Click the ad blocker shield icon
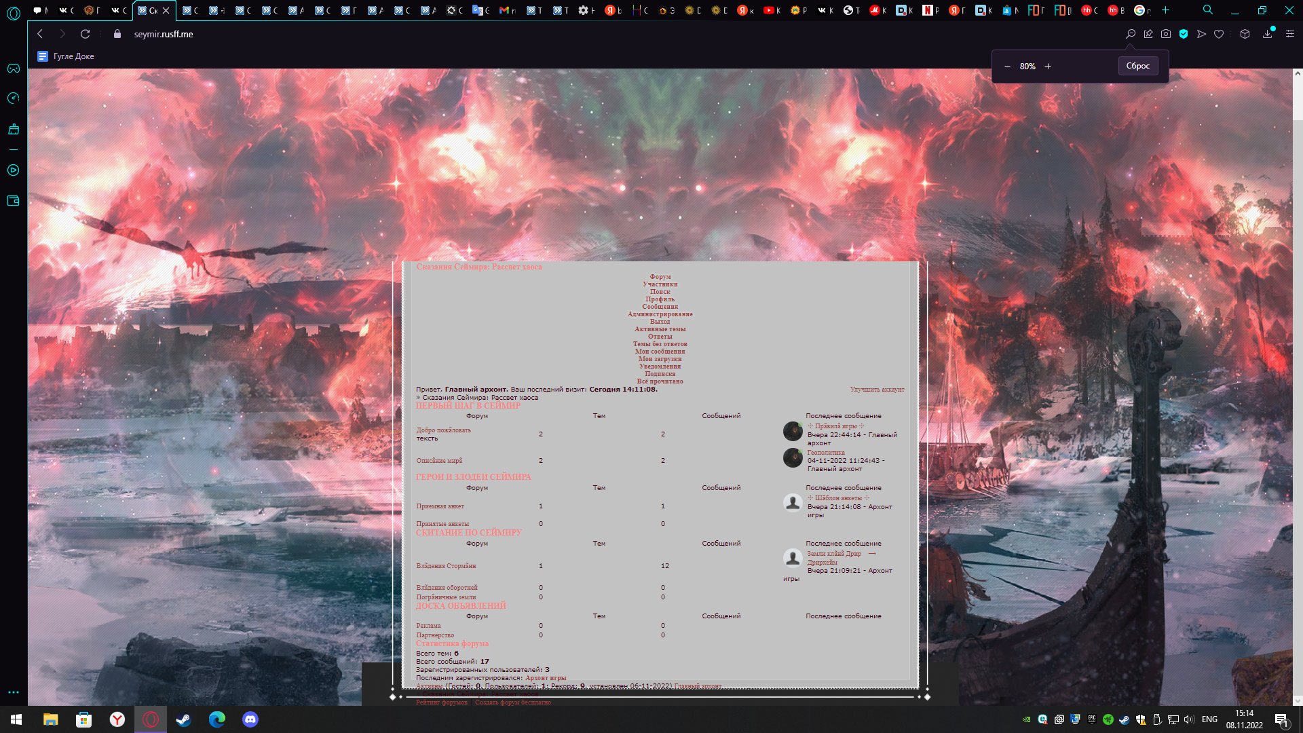This screenshot has height=733, width=1303. click(1184, 34)
